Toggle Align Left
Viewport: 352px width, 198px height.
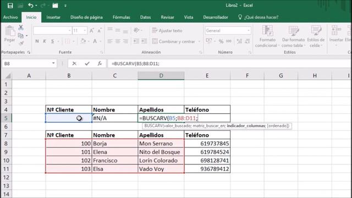[x=110, y=41]
